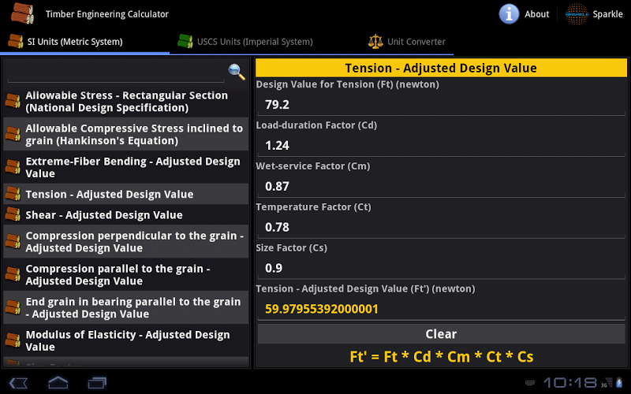Tap the recent apps navigation icon

pos(97,382)
